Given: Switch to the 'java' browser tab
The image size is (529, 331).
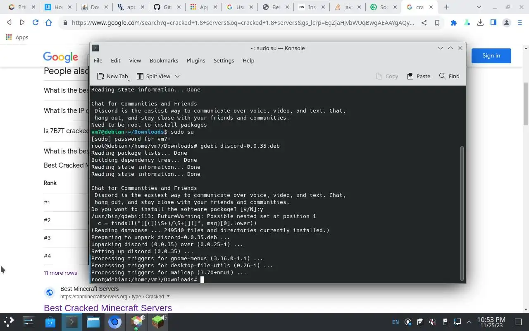Looking at the screenshot, I should tap(348, 7).
